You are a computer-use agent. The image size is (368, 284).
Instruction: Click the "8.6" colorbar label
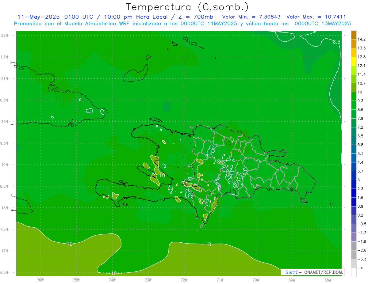(x=361, y=110)
